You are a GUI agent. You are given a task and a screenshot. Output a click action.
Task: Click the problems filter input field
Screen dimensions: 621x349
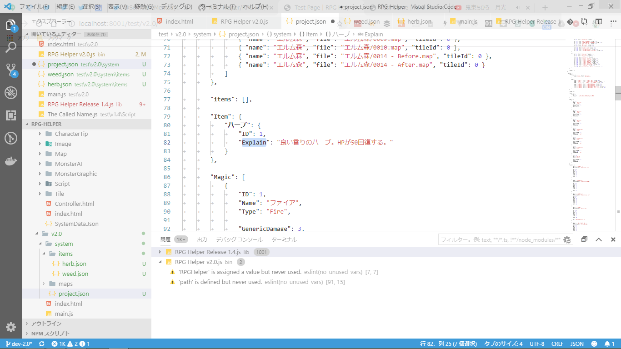[500, 239]
